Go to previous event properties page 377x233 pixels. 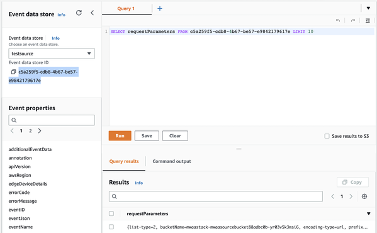click(12, 131)
